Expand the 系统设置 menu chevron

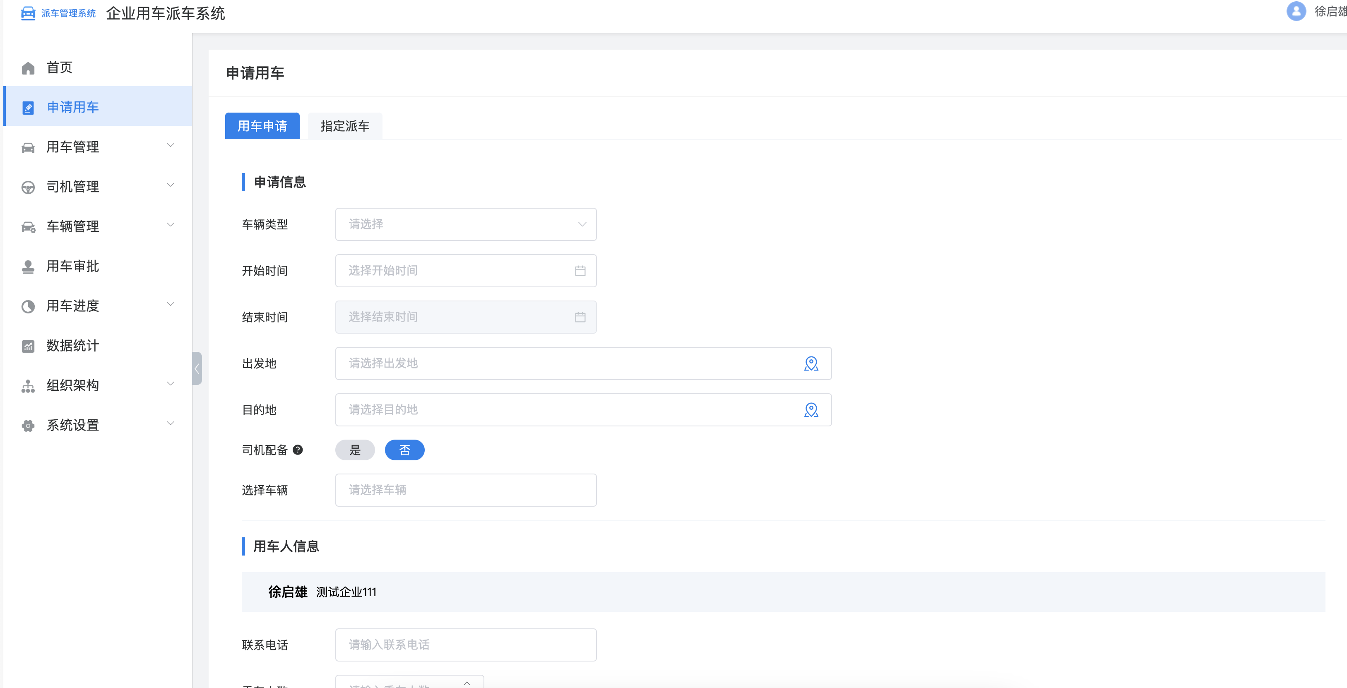point(171,423)
